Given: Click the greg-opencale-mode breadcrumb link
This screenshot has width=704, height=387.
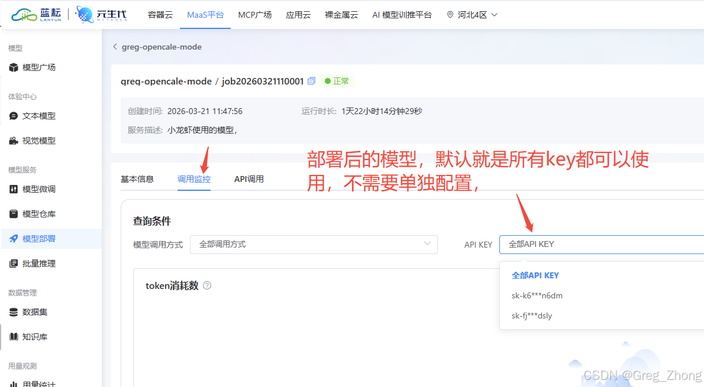Looking at the screenshot, I should point(162,47).
